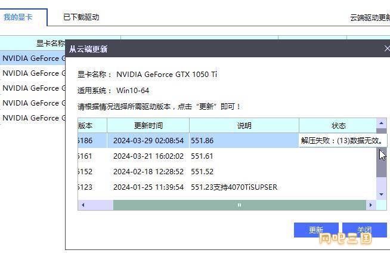The height and width of the screenshot is (253, 390).
Task: Open the 已下载驱动 tab
Action: 81,17
